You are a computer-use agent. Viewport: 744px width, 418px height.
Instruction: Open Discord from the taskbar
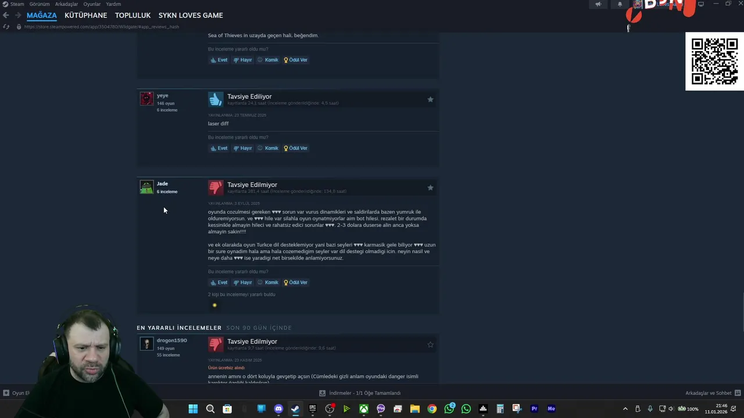[x=278, y=409]
